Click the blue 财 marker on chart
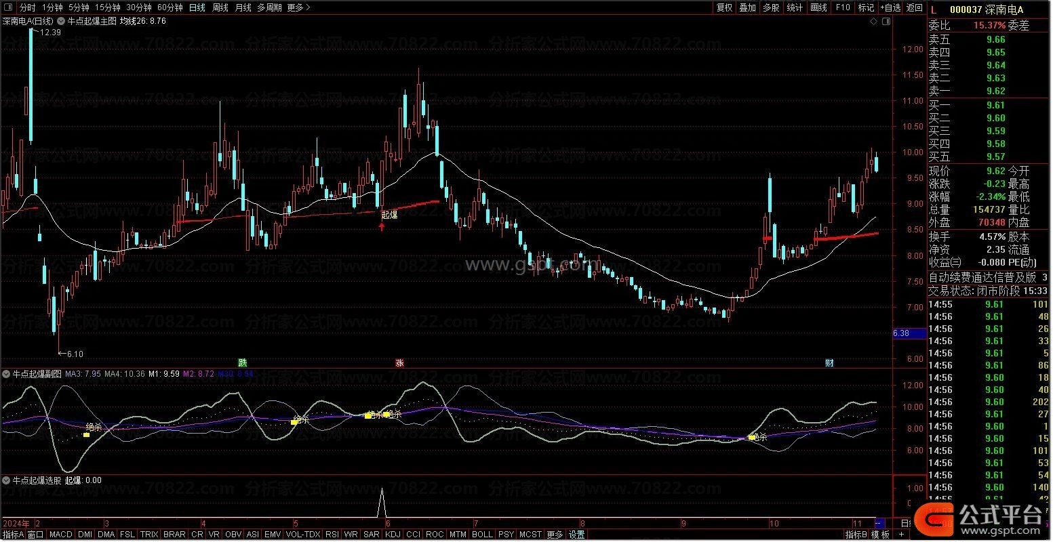This screenshot has height=542, width=1053. pyautogui.click(x=829, y=362)
